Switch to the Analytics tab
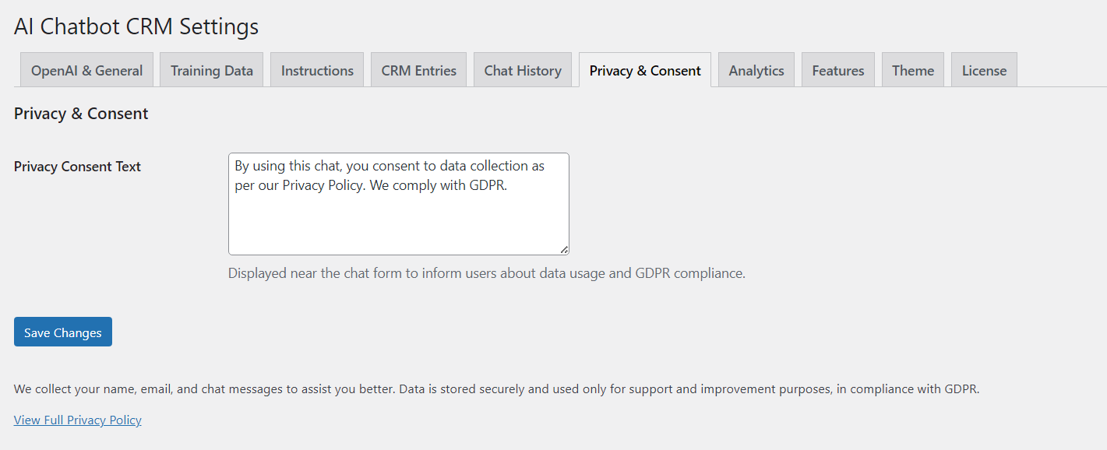 click(756, 69)
